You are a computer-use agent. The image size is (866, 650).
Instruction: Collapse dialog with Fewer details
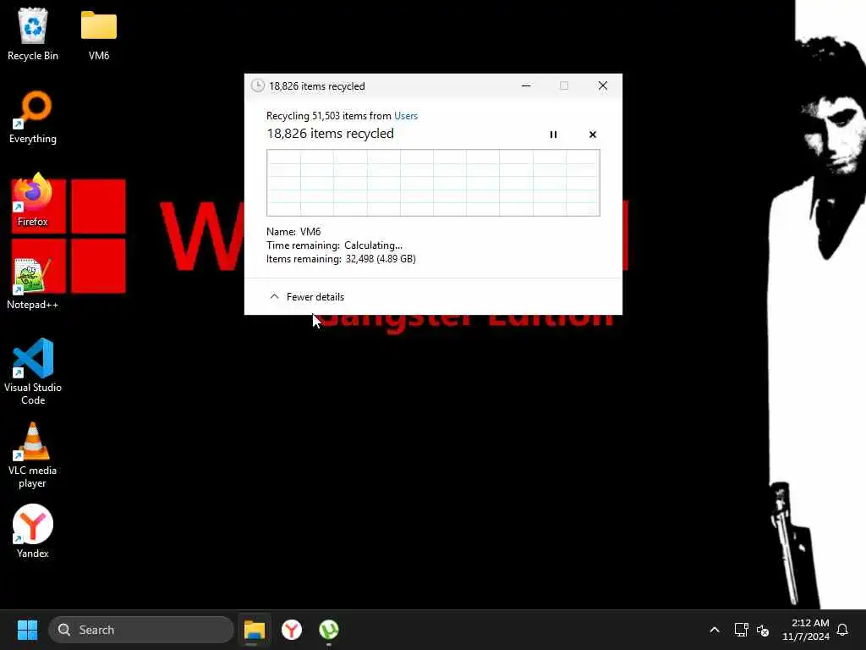click(x=307, y=297)
